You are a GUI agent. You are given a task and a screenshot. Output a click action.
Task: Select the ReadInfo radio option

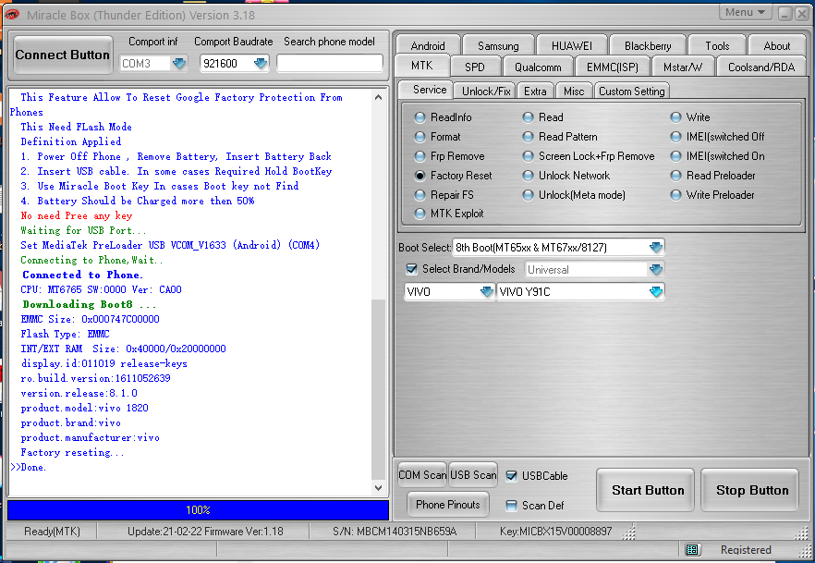420,117
